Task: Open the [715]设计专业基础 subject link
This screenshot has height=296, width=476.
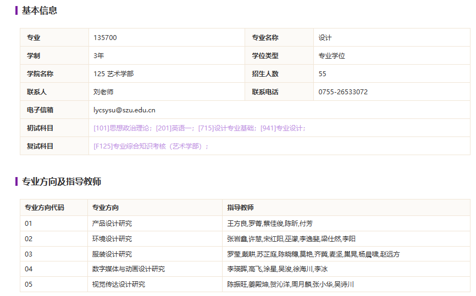Action: (x=228, y=128)
